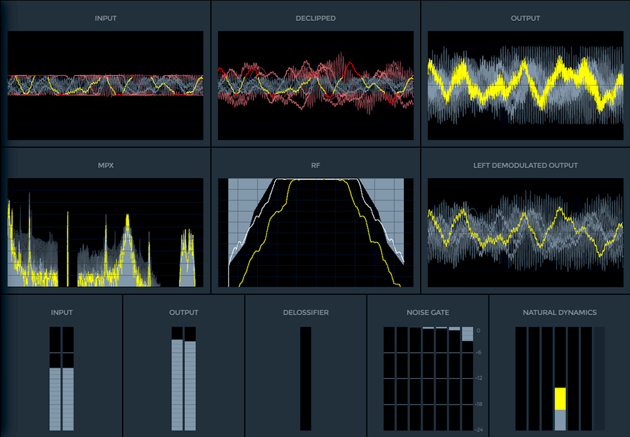Click the OUTPUT waveform display
The height and width of the screenshot is (437, 630).
(525, 85)
